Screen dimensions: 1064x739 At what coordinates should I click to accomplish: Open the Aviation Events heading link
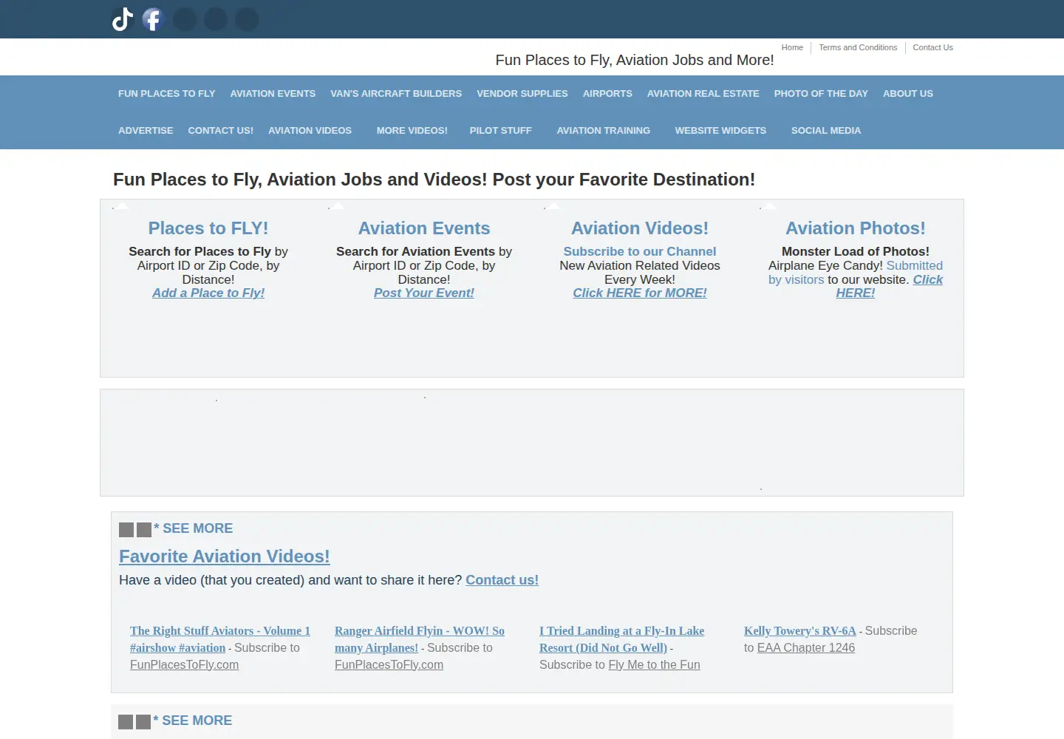(x=424, y=228)
